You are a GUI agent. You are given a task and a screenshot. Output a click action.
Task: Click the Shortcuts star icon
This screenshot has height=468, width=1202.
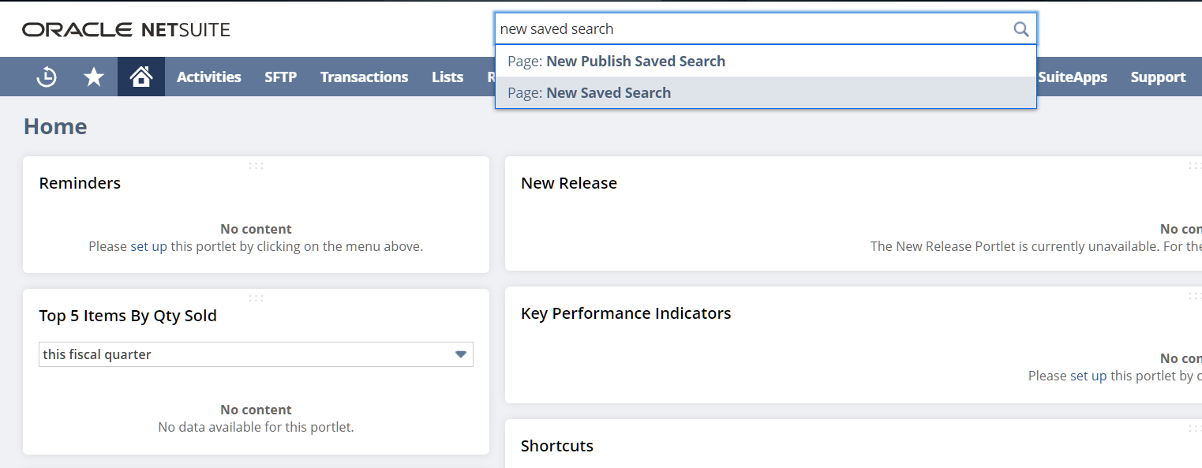94,77
